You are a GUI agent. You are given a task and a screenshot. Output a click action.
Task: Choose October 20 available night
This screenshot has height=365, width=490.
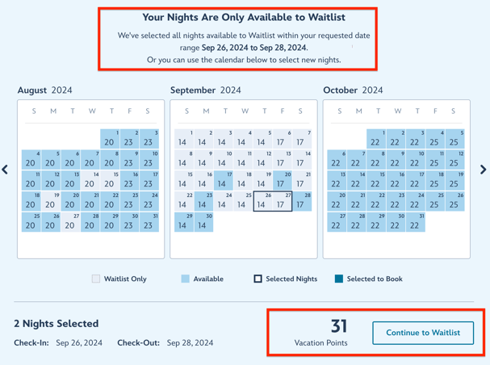[x=337, y=201]
